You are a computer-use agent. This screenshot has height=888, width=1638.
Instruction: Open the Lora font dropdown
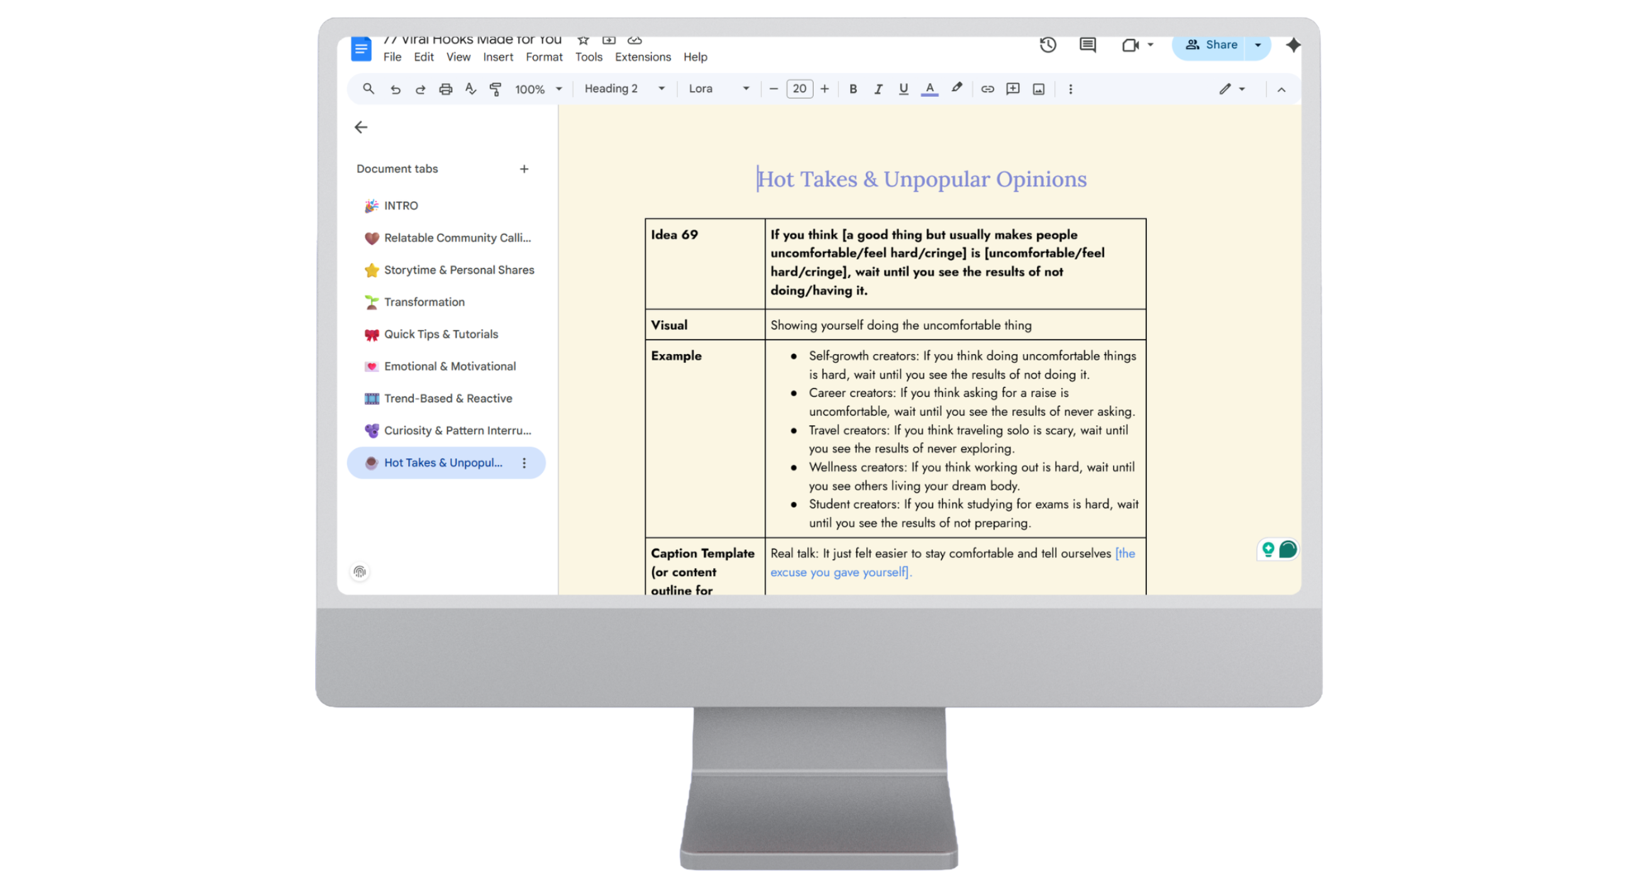pyautogui.click(x=719, y=89)
